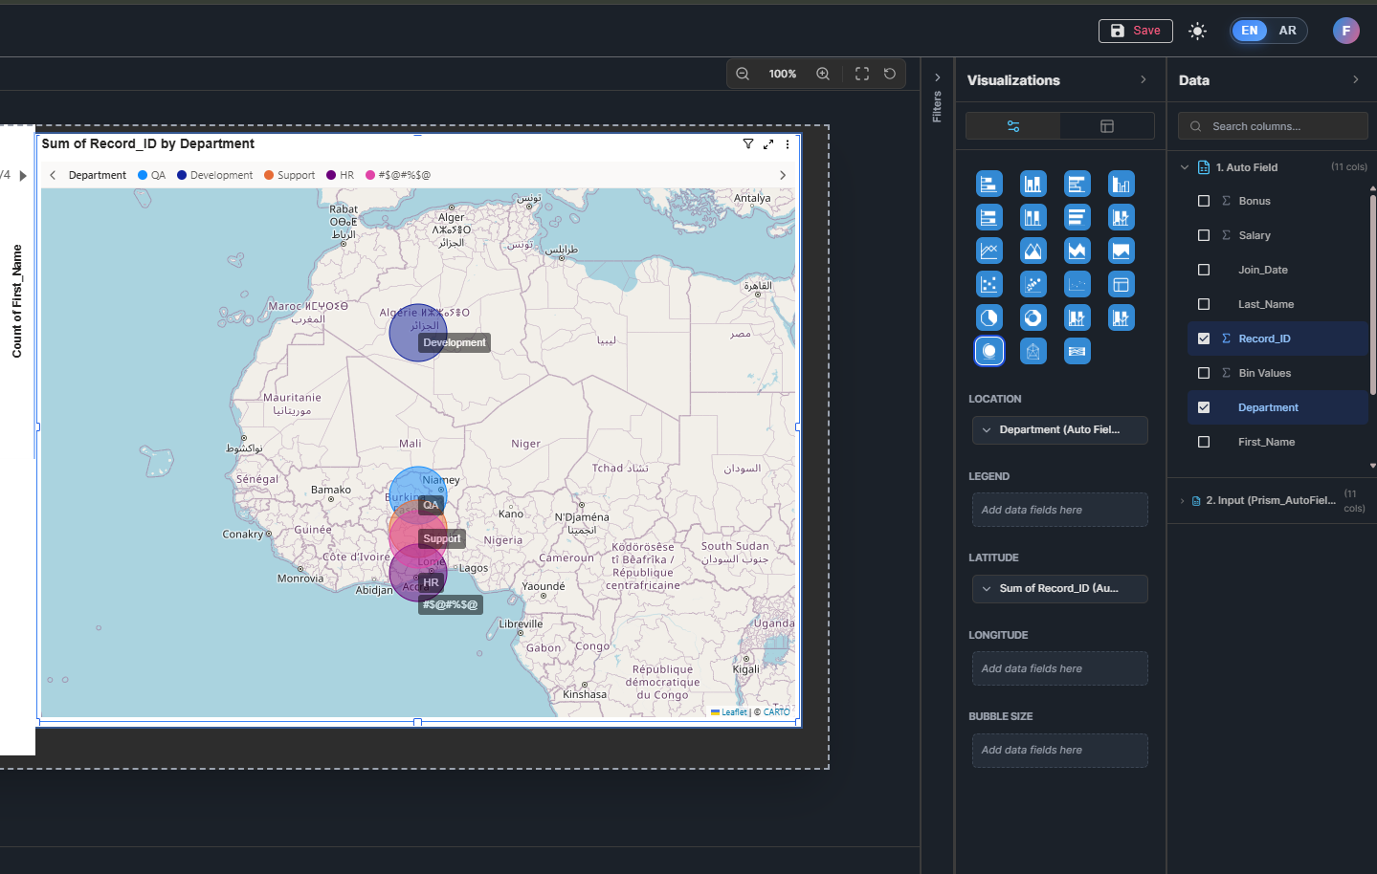Switch language to AR
Image resolution: width=1377 pixels, height=874 pixels.
click(1287, 31)
